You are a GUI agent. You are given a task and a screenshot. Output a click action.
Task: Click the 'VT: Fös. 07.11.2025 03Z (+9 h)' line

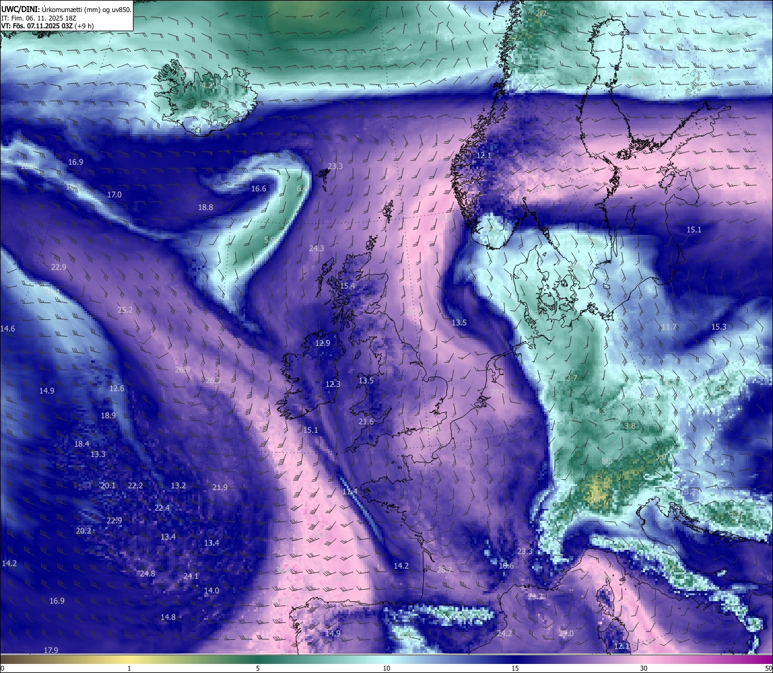[x=47, y=26]
